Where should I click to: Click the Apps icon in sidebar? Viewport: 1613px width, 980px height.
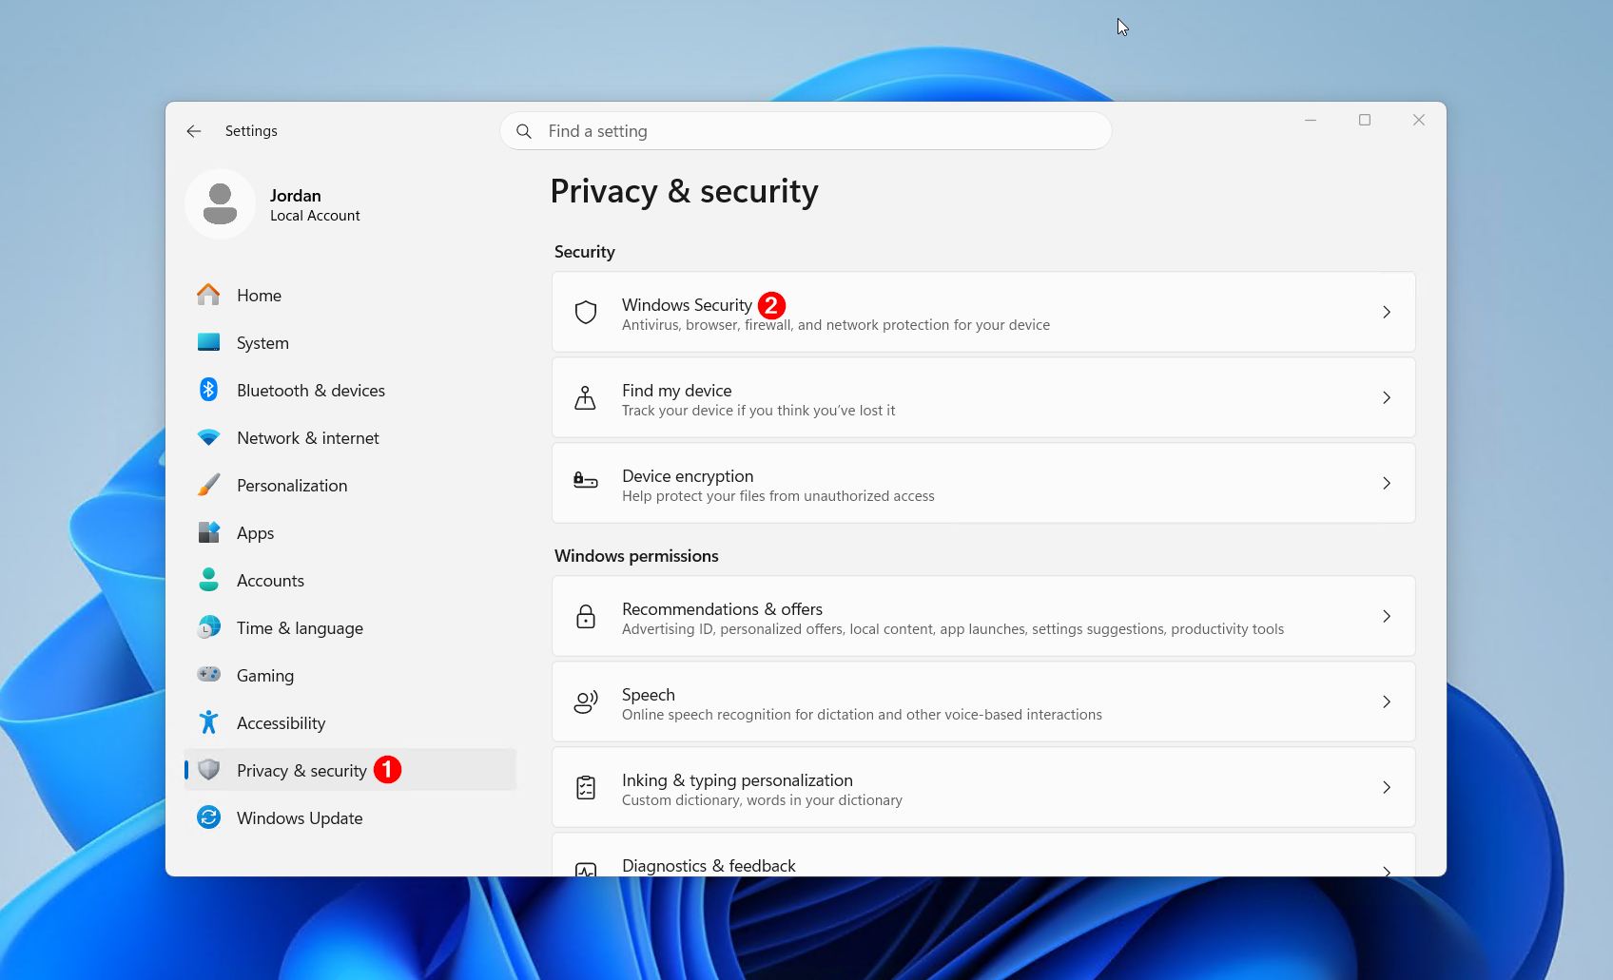click(208, 532)
